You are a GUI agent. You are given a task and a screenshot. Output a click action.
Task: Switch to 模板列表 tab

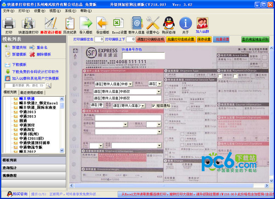pyautogui.click(x=10, y=92)
